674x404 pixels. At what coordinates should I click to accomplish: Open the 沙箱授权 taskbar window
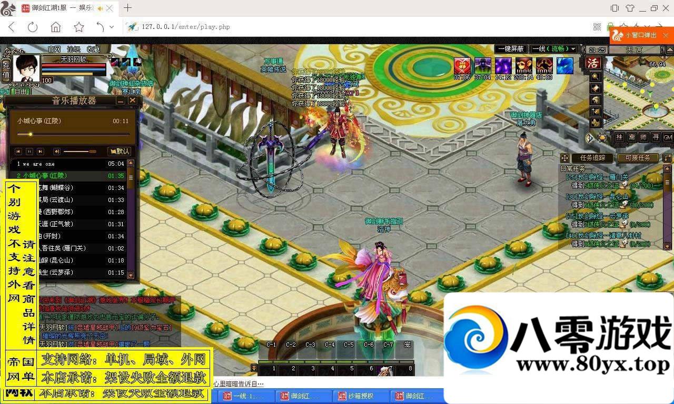[x=361, y=396]
